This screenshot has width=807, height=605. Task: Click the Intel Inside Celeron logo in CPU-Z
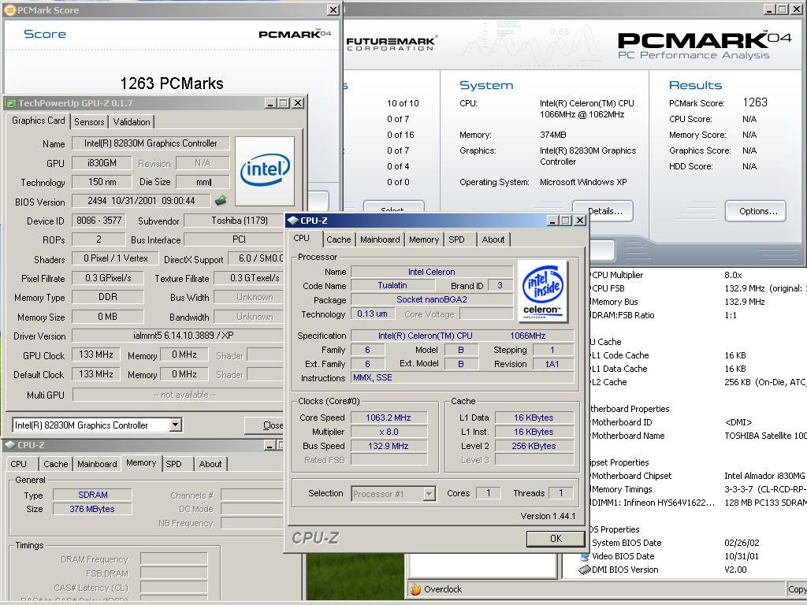click(542, 291)
